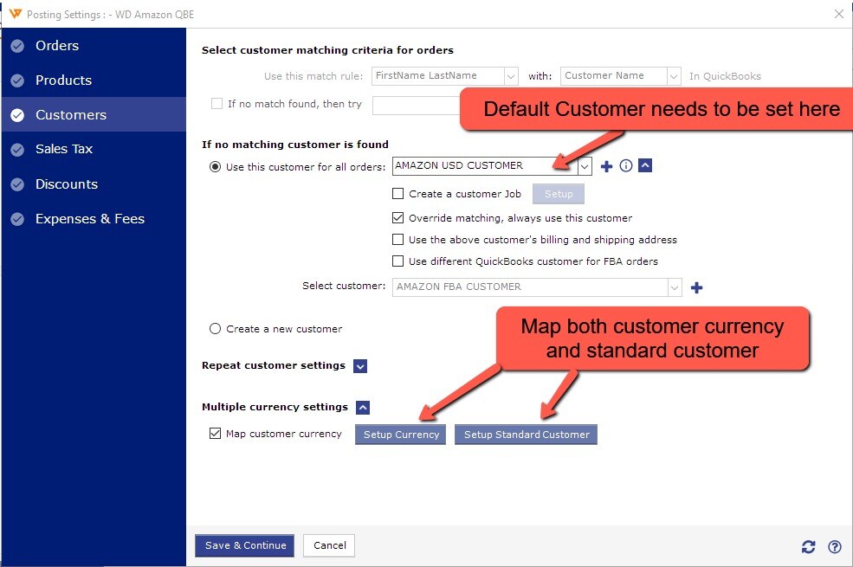Click the Setup Currency button
The width and height of the screenshot is (853, 567).
point(401,435)
